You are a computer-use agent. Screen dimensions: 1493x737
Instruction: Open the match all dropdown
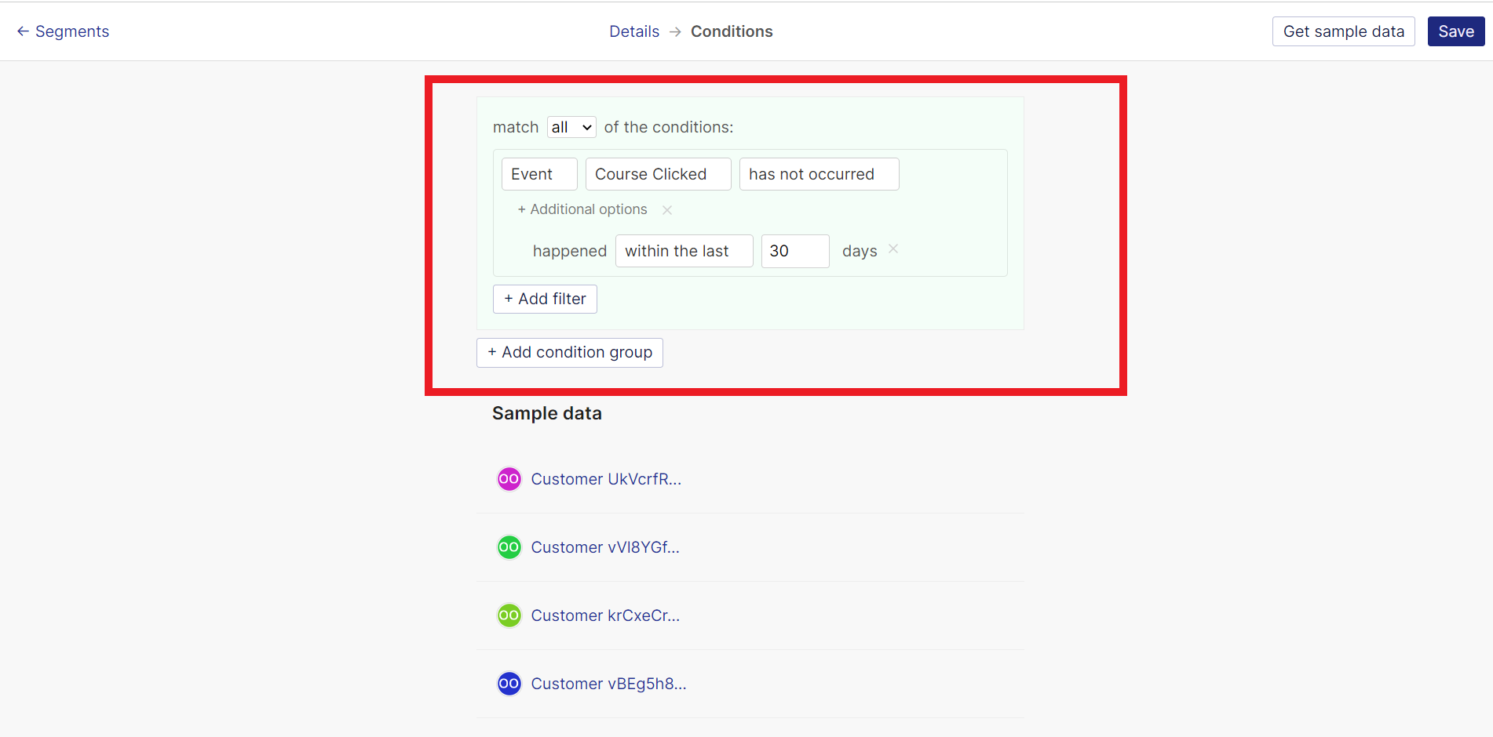(x=571, y=127)
